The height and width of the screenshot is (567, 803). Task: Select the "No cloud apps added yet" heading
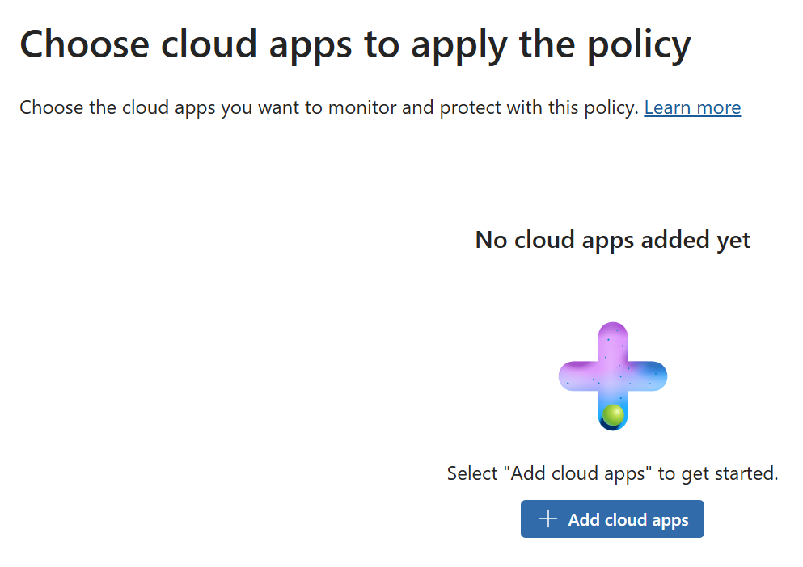click(x=612, y=240)
